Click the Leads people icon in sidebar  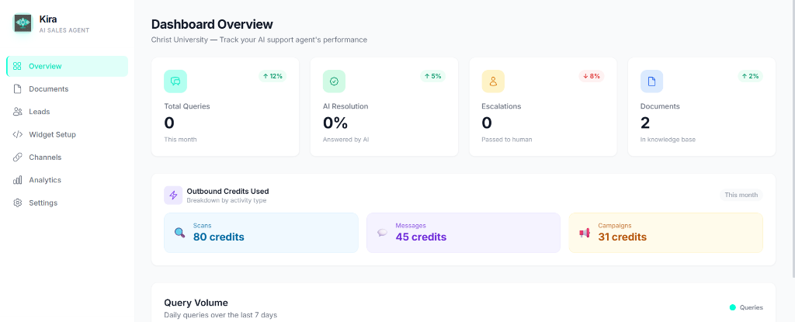(x=17, y=112)
